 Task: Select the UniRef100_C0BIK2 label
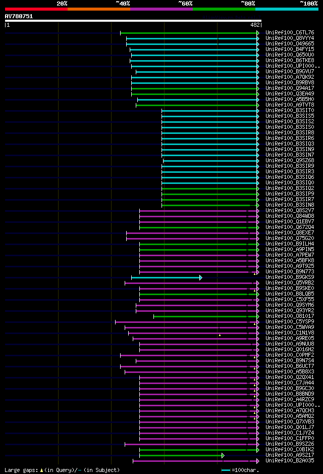pos(290,450)
